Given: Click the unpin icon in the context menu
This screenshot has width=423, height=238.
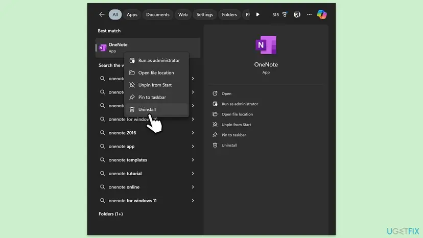Looking at the screenshot, I should (x=132, y=85).
